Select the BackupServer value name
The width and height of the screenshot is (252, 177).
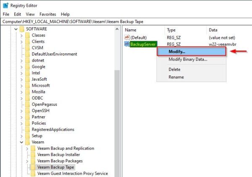[x=143, y=44]
